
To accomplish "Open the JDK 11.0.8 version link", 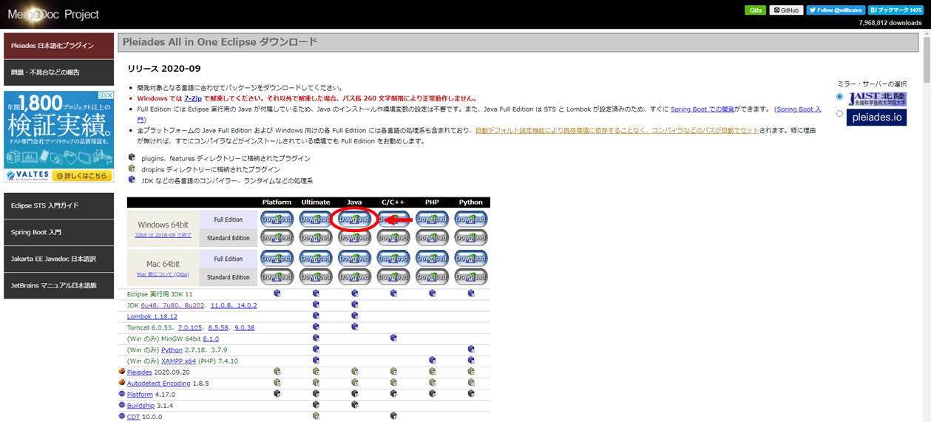I will (223, 304).
